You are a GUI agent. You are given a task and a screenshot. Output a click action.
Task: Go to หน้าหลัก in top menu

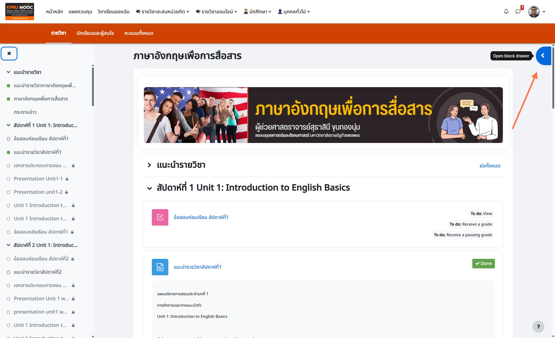[55, 11]
